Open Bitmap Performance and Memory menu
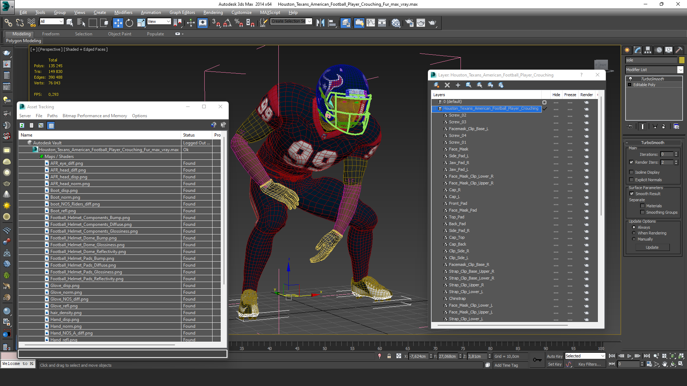The height and width of the screenshot is (386, 687). (94, 116)
